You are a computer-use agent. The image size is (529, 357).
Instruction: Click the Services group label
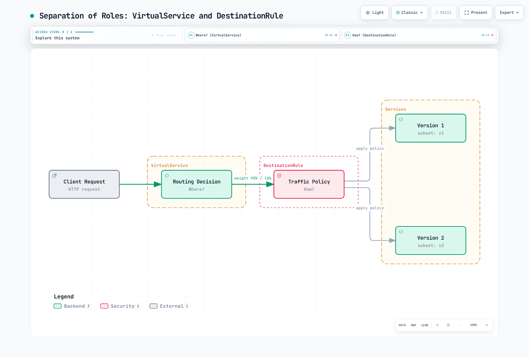[x=396, y=109]
